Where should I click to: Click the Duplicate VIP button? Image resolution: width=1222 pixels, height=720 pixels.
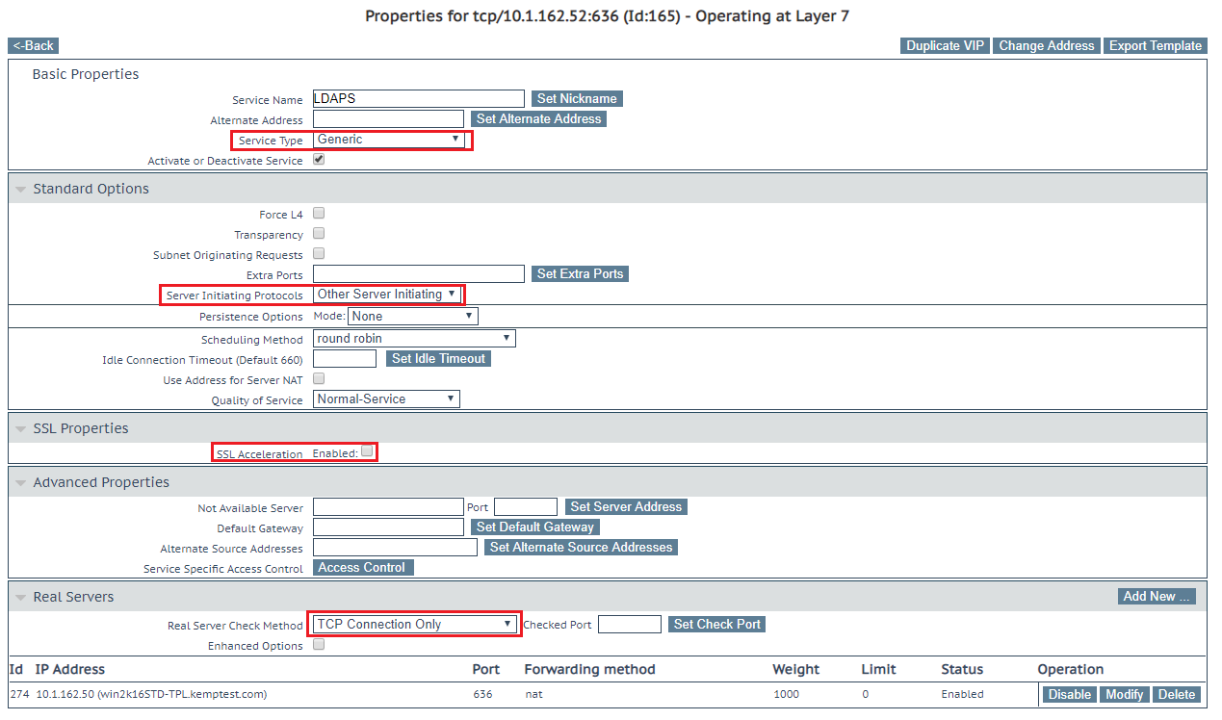944,45
